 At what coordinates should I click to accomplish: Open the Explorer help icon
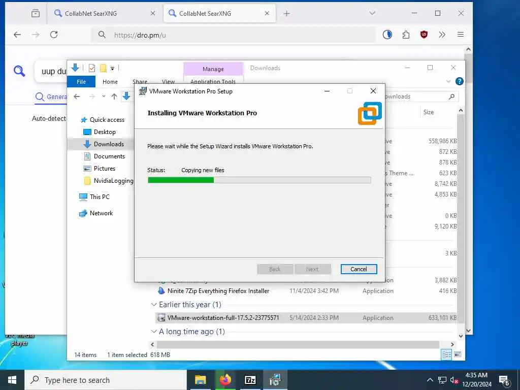[x=459, y=81]
